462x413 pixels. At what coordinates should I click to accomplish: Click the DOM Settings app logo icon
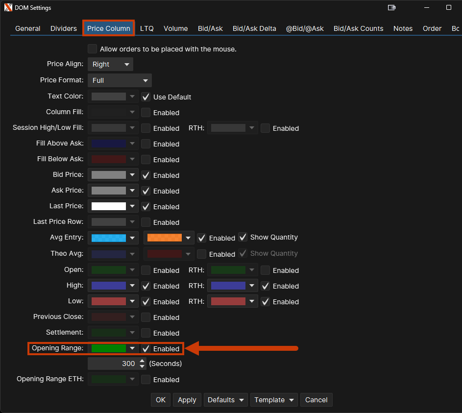8,8
